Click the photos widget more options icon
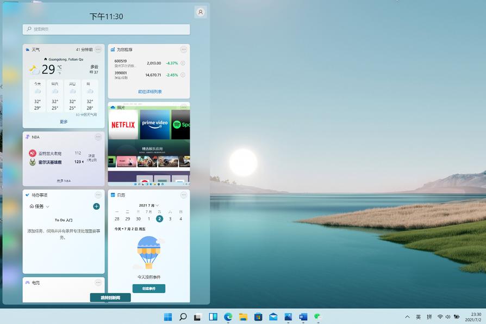 [x=183, y=106]
